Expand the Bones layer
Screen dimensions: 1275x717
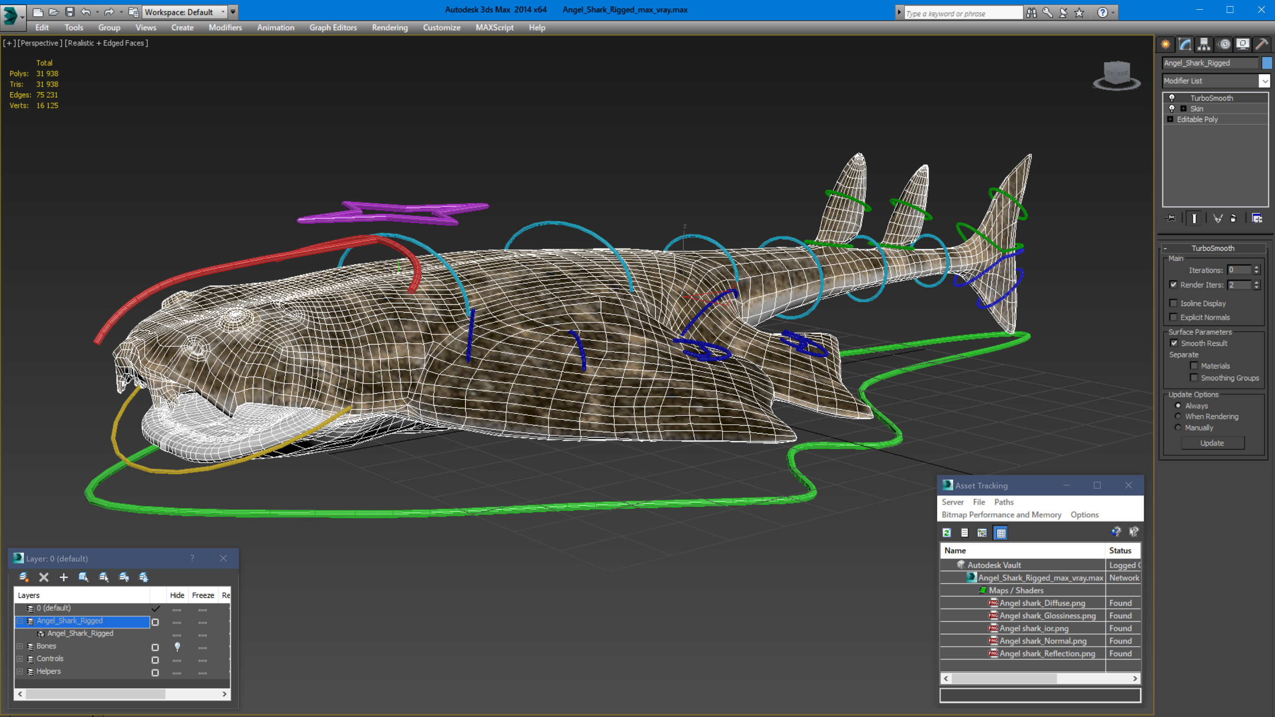[x=20, y=646]
